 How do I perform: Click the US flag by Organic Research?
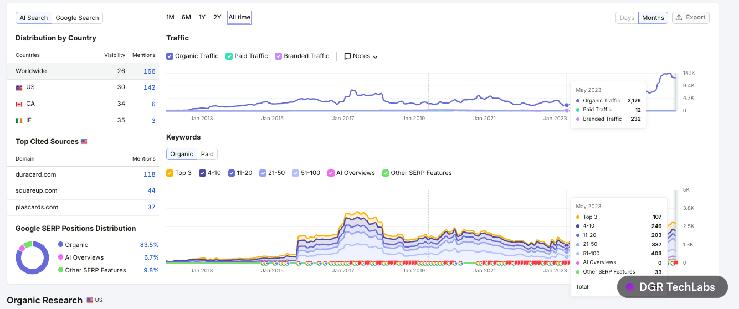tap(90, 300)
